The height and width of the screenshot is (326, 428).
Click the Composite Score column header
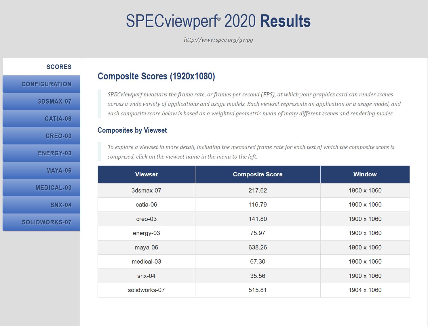click(x=258, y=174)
